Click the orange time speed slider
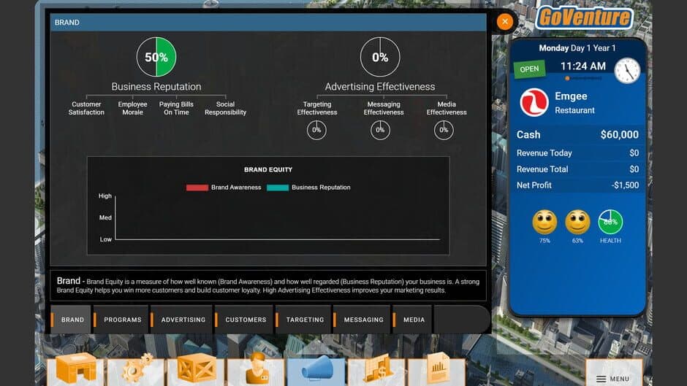This screenshot has height=386, width=687. [567, 78]
